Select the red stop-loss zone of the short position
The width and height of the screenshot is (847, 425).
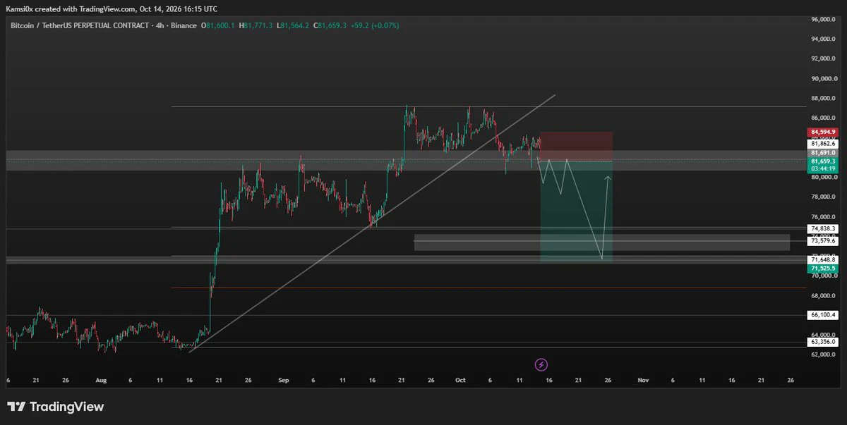pyautogui.click(x=576, y=147)
